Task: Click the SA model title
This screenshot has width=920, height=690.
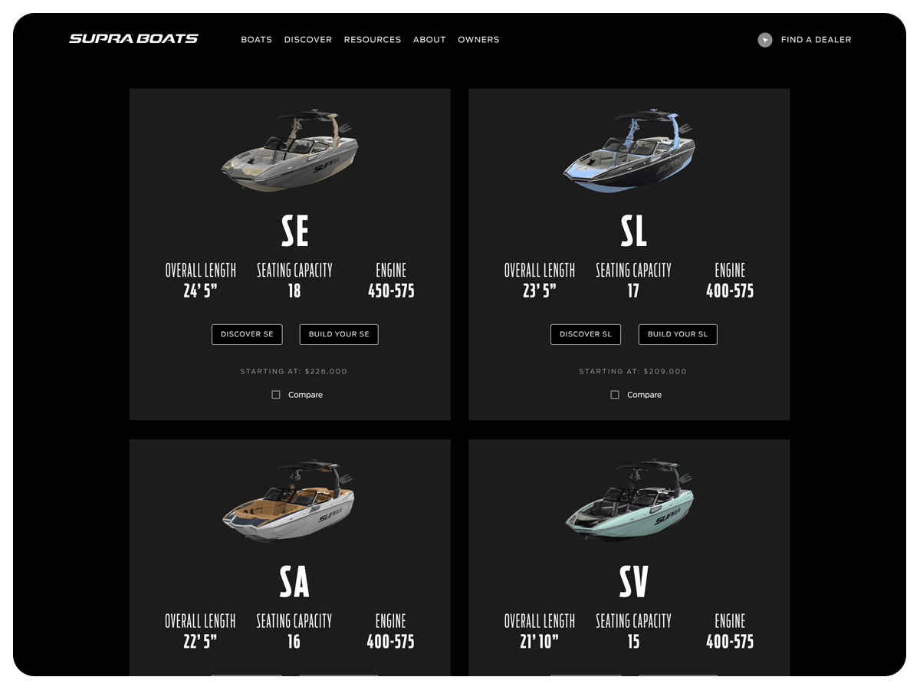Action: point(294,582)
